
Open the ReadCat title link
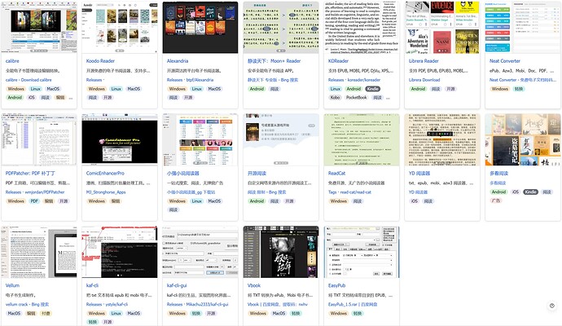point(336,174)
